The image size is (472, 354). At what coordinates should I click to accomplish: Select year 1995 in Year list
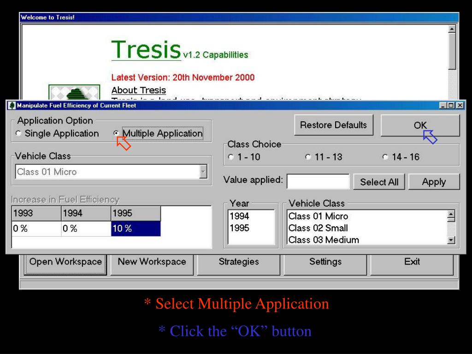(x=240, y=228)
